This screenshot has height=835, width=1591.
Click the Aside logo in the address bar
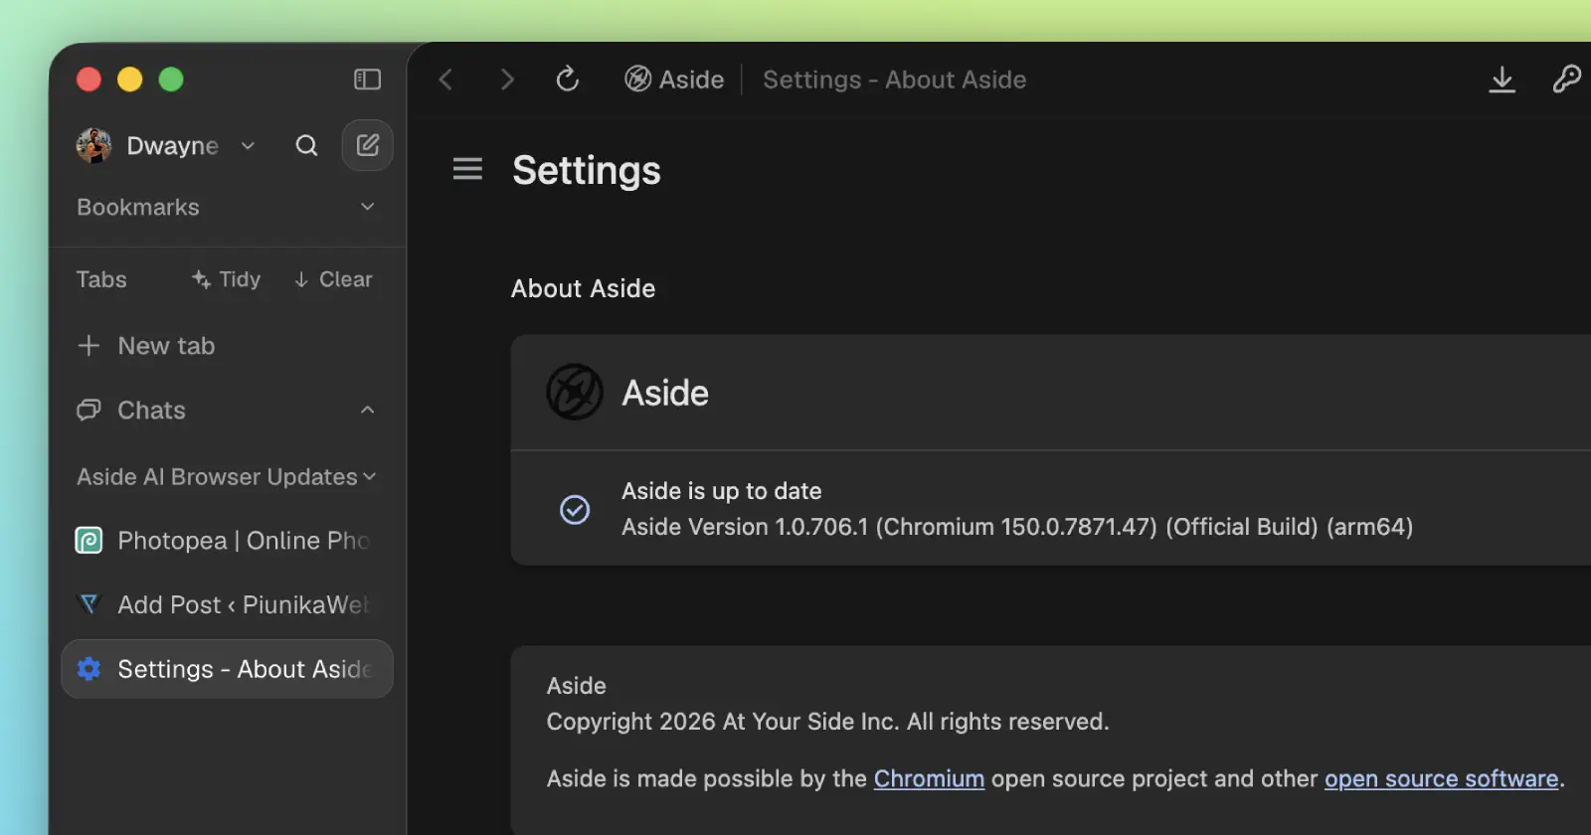637,79
